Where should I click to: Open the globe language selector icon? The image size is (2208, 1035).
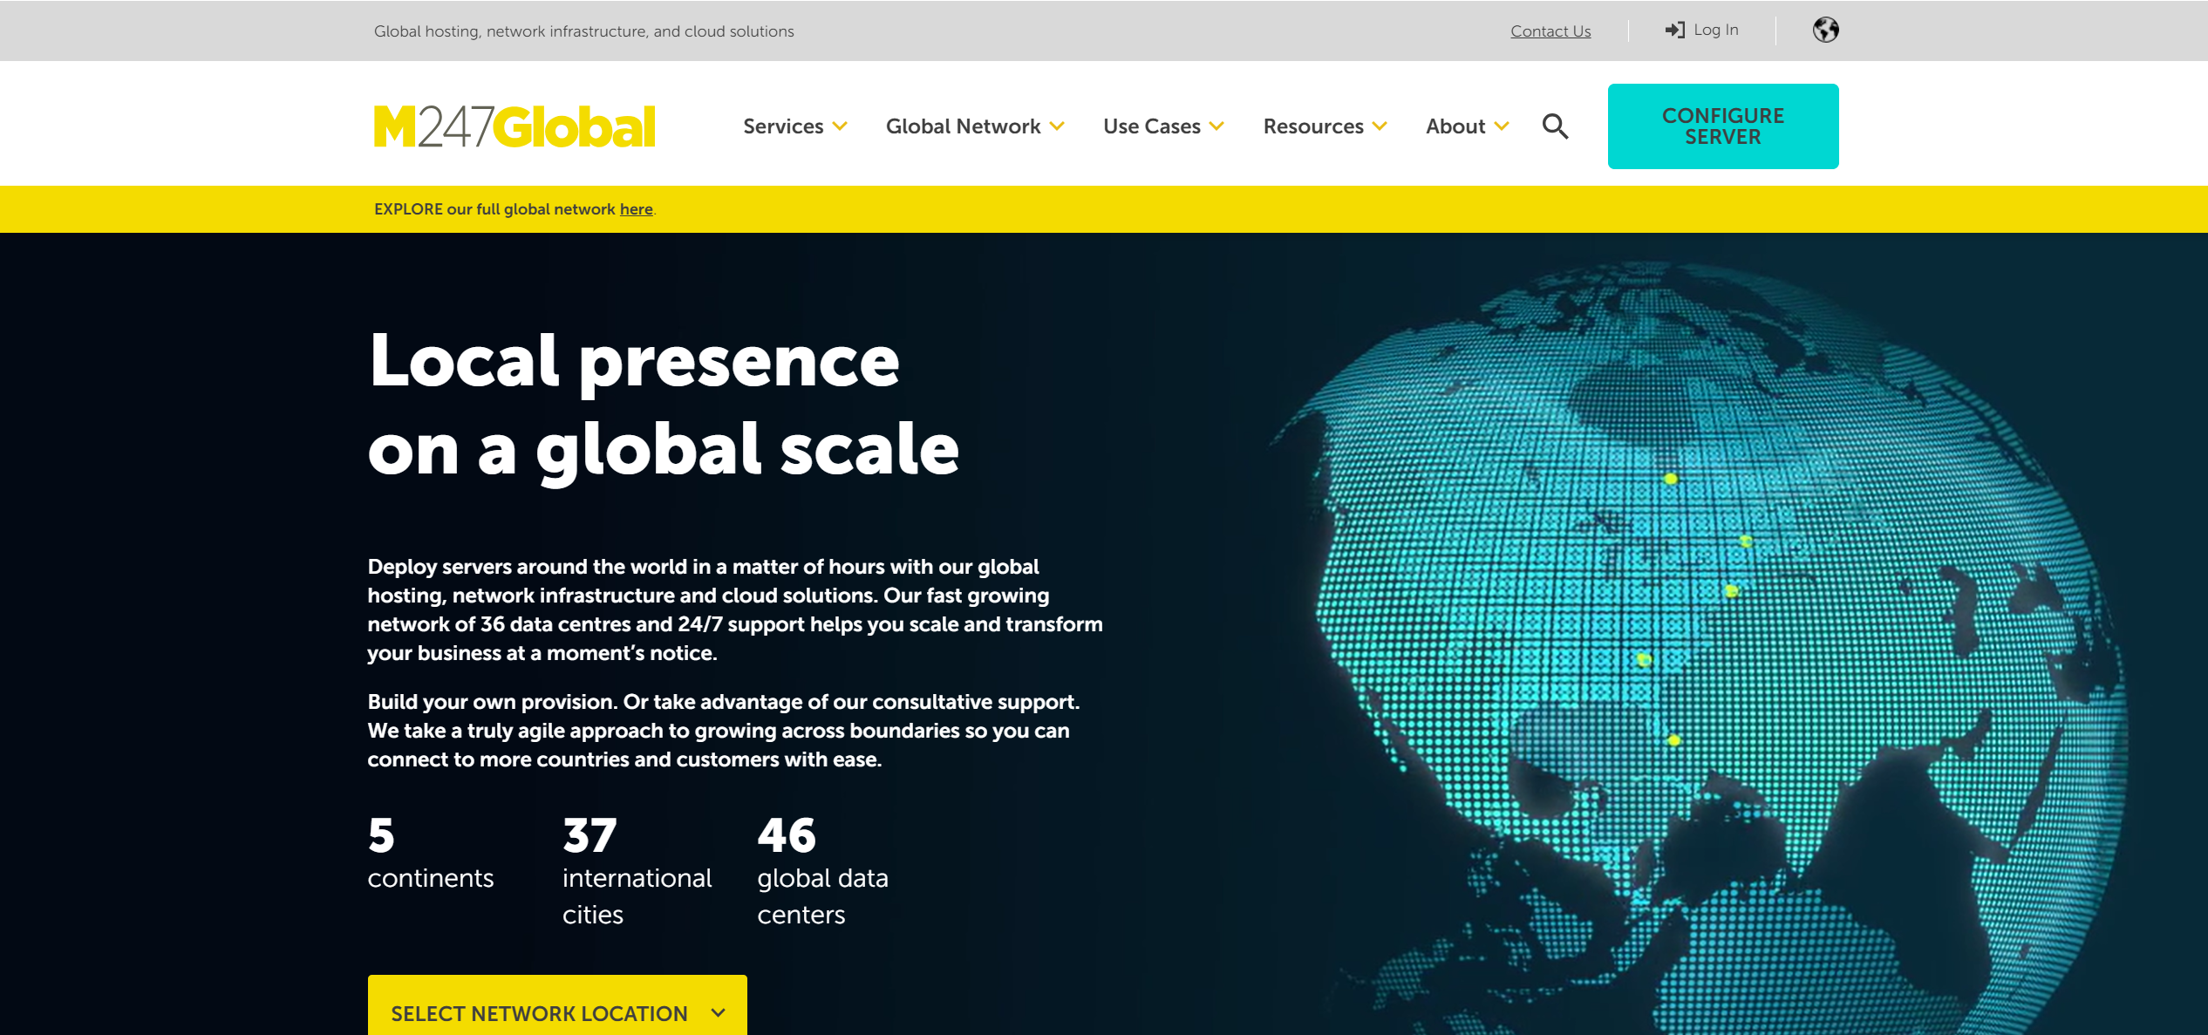pyautogui.click(x=1825, y=30)
